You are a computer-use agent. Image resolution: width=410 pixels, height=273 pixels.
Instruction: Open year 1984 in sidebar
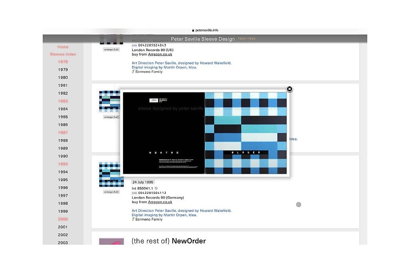pyautogui.click(x=63, y=109)
